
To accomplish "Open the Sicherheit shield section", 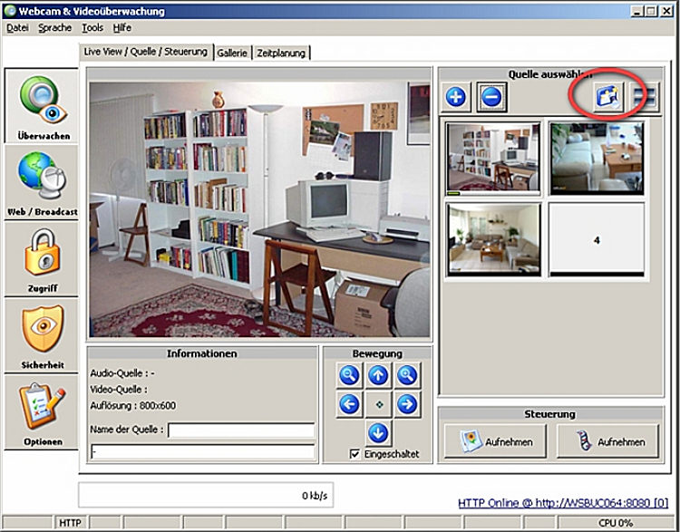I will pos(43,335).
